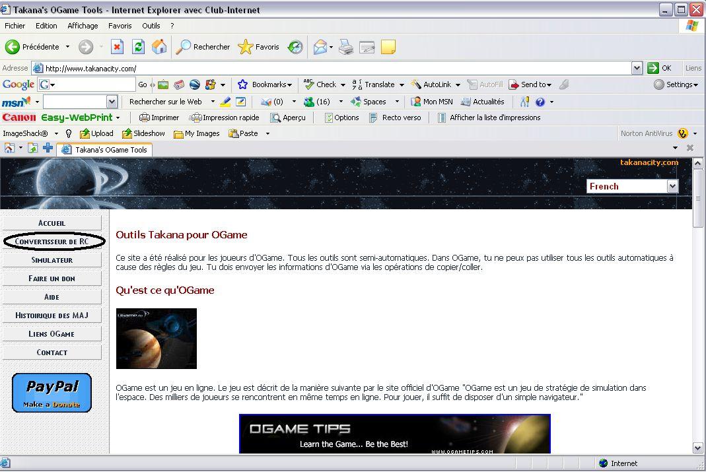Screen dimensions: 706x472
Task: Go to the Home page icon
Action: coord(159,47)
